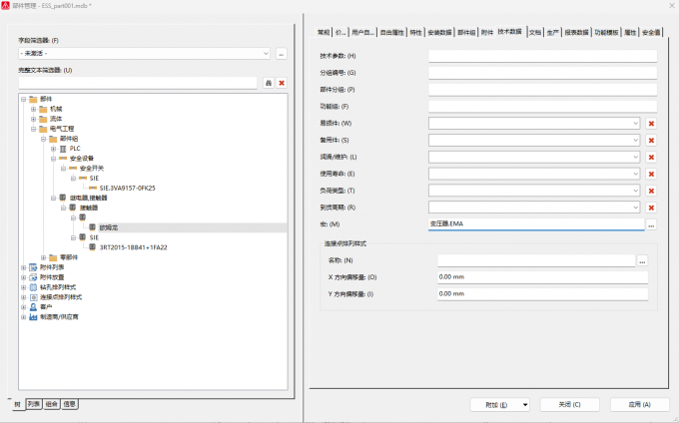This screenshot has height=423, width=679.
Task: Delete full-text filter with red X icon
Action: pyautogui.click(x=282, y=83)
